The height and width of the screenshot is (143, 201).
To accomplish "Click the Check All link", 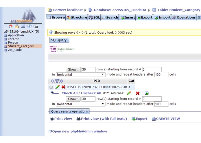I will (x=69, y=93).
